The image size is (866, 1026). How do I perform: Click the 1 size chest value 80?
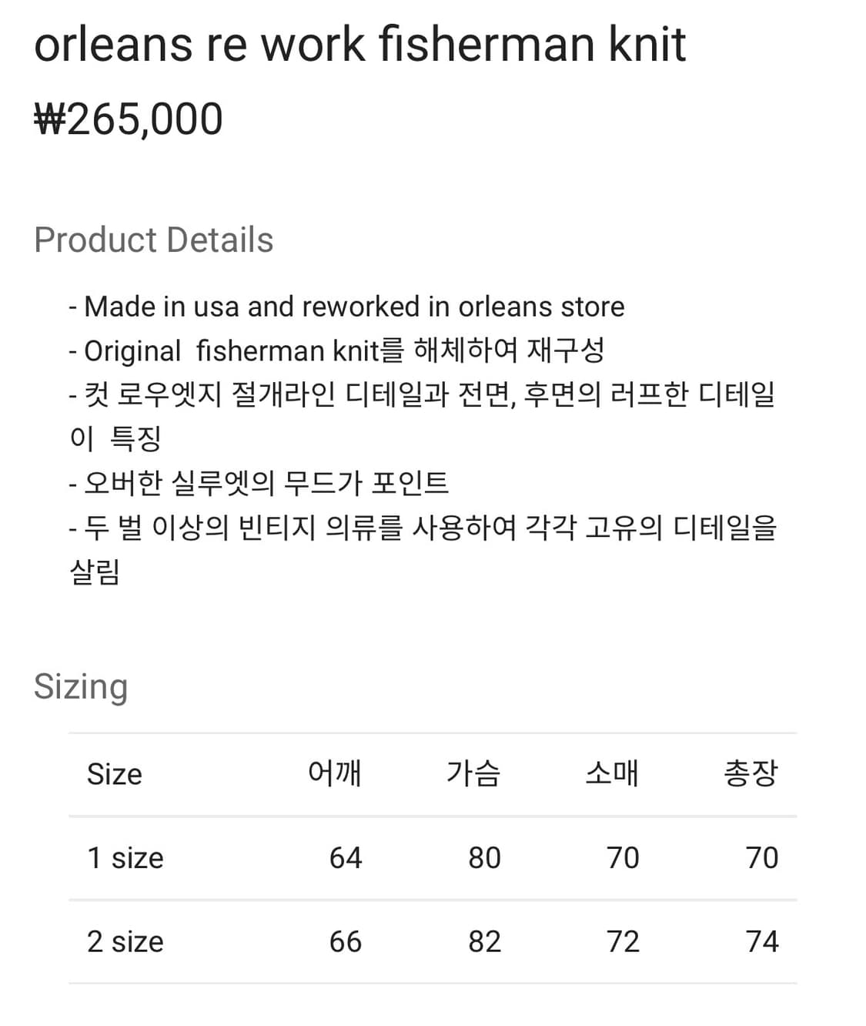point(484,857)
